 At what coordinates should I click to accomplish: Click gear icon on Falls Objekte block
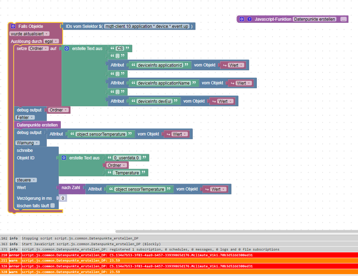[13, 26]
